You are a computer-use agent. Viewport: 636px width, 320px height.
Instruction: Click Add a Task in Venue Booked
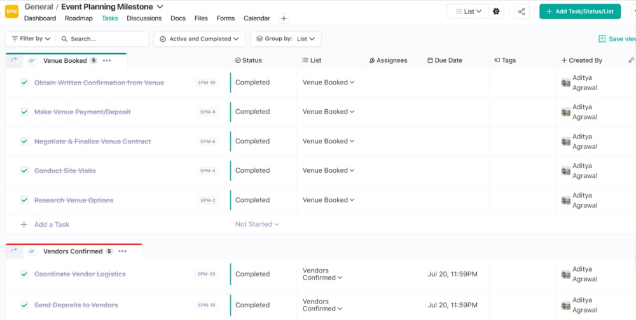[x=52, y=225]
